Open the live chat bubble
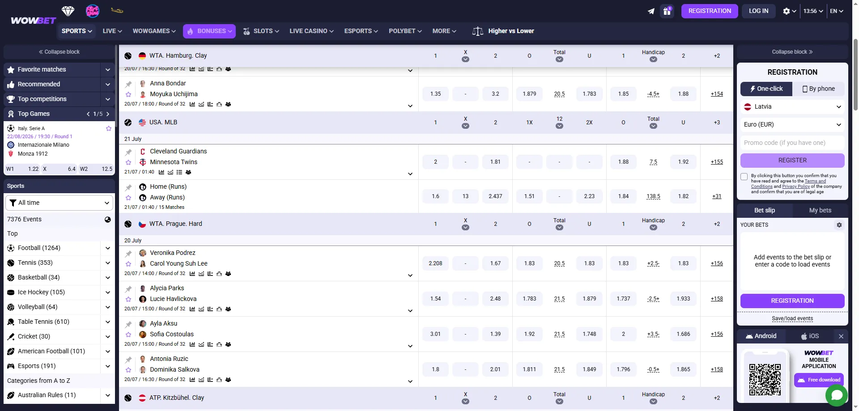The height and width of the screenshot is (411, 859). 837,395
